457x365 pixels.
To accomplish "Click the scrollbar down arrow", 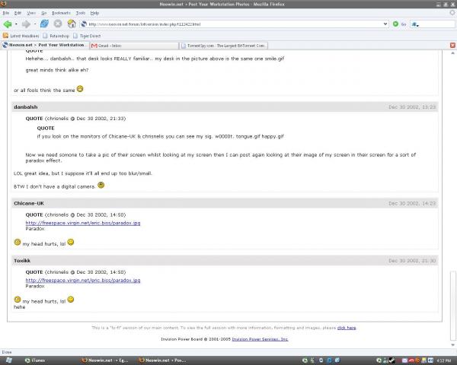I will pos(452,345).
